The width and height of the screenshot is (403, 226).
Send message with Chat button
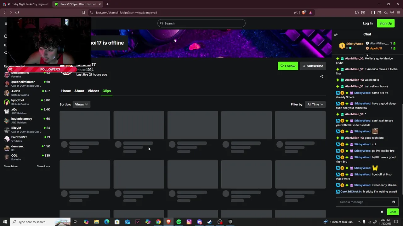click(x=393, y=212)
